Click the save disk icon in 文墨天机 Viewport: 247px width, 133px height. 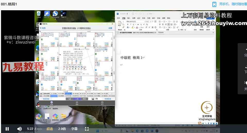pos(92,99)
